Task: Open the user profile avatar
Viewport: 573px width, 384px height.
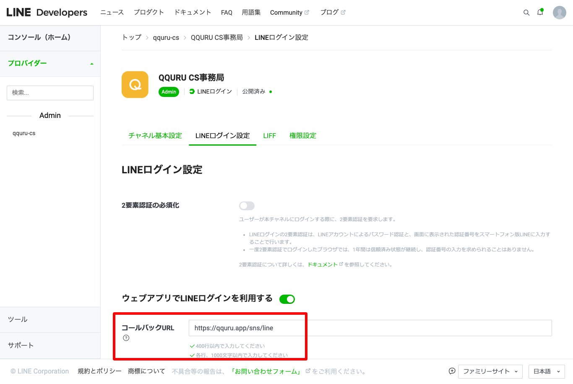Action: [x=559, y=13]
